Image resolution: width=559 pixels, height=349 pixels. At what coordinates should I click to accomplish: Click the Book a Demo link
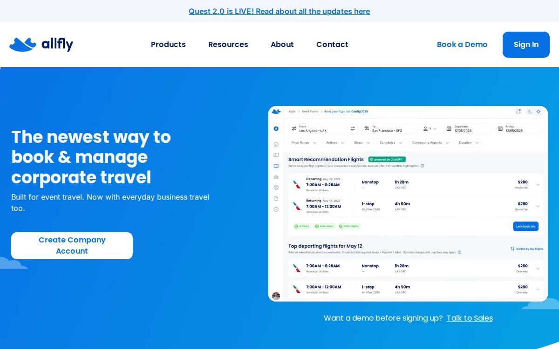(462, 45)
